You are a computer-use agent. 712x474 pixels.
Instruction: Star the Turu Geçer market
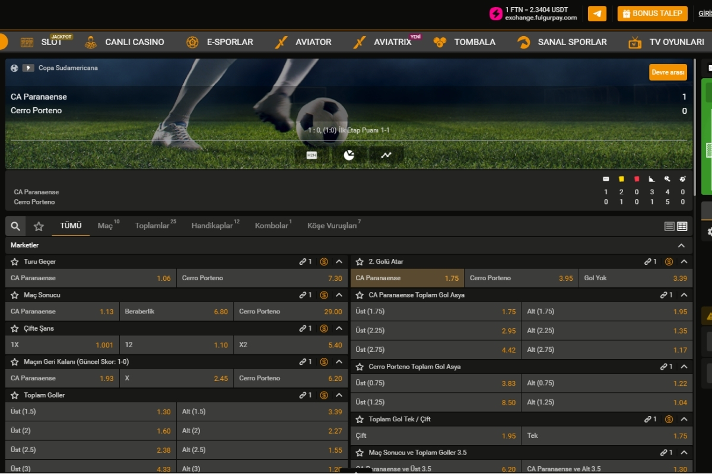pyautogui.click(x=14, y=261)
